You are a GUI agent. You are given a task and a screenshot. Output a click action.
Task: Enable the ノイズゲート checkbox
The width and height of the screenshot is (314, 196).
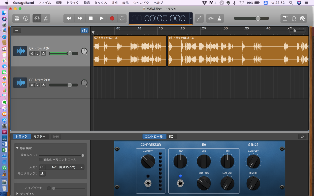[x=49, y=188]
